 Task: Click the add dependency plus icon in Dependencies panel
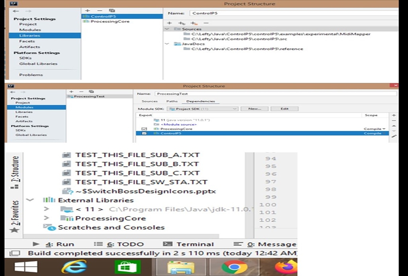tap(394, 115)
